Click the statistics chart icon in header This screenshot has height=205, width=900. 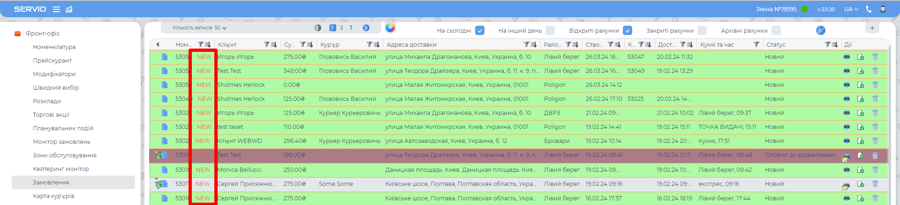coord(69,9)
